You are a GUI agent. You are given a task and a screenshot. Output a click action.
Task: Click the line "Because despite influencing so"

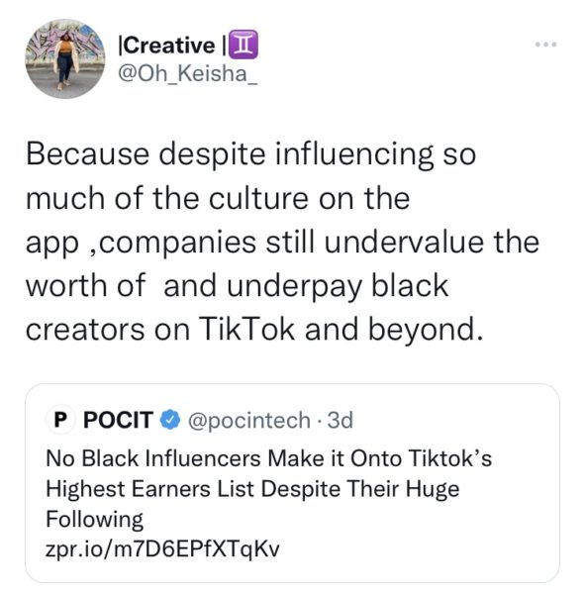[250, 155]
